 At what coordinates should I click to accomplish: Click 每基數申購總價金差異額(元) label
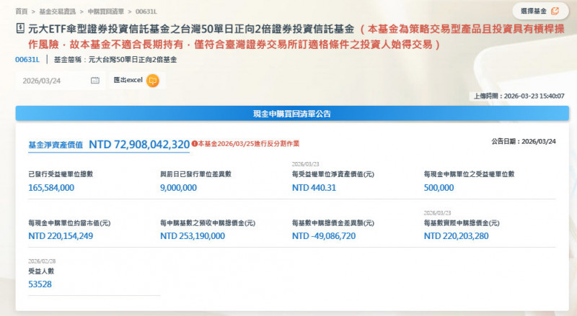[x=333, y=223]
